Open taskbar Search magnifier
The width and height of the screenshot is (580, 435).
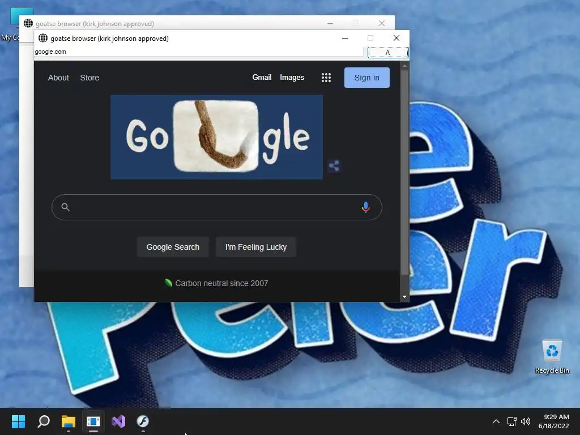pyautogui.click(x=44, y=421)
